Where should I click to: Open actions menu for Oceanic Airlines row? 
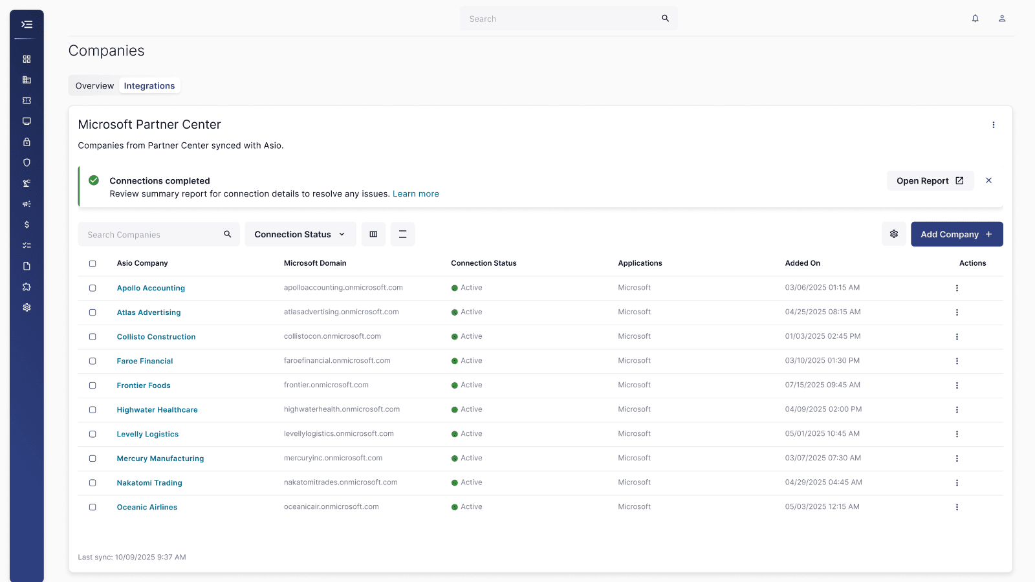(957, 507)
